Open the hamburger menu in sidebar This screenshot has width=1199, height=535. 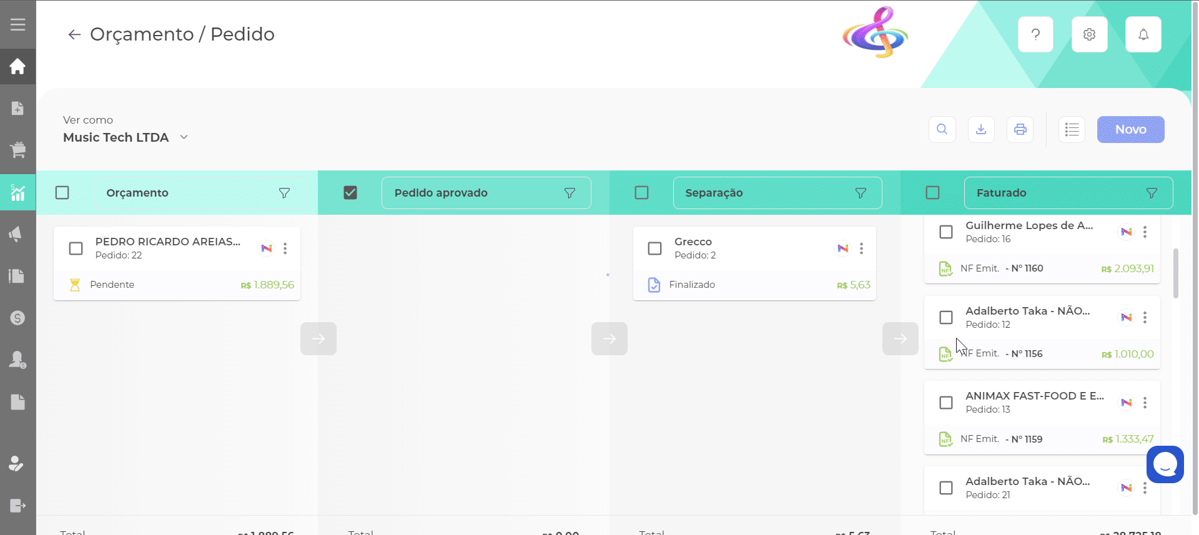[x=17, y=24]
